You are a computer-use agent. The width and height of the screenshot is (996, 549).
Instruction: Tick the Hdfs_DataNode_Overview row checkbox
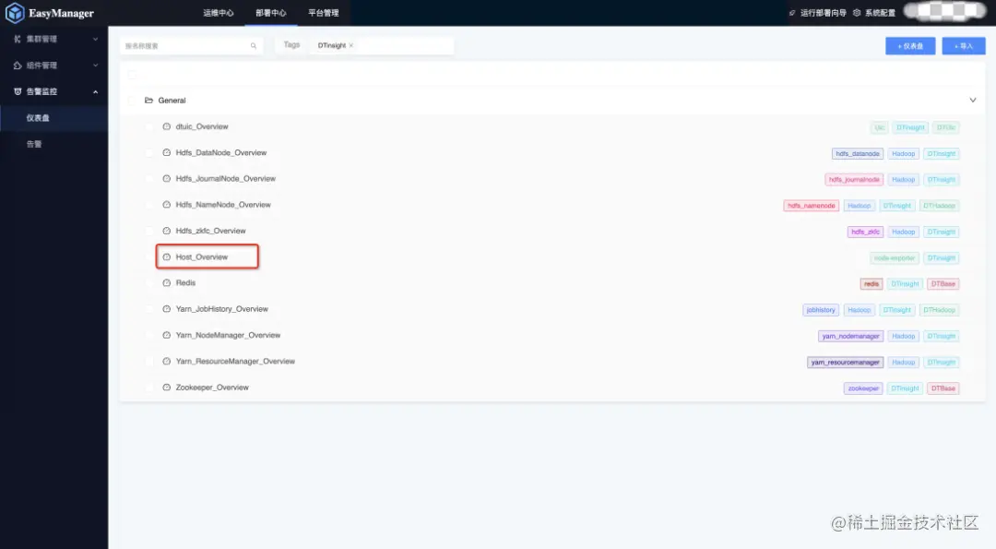(149, 152)
